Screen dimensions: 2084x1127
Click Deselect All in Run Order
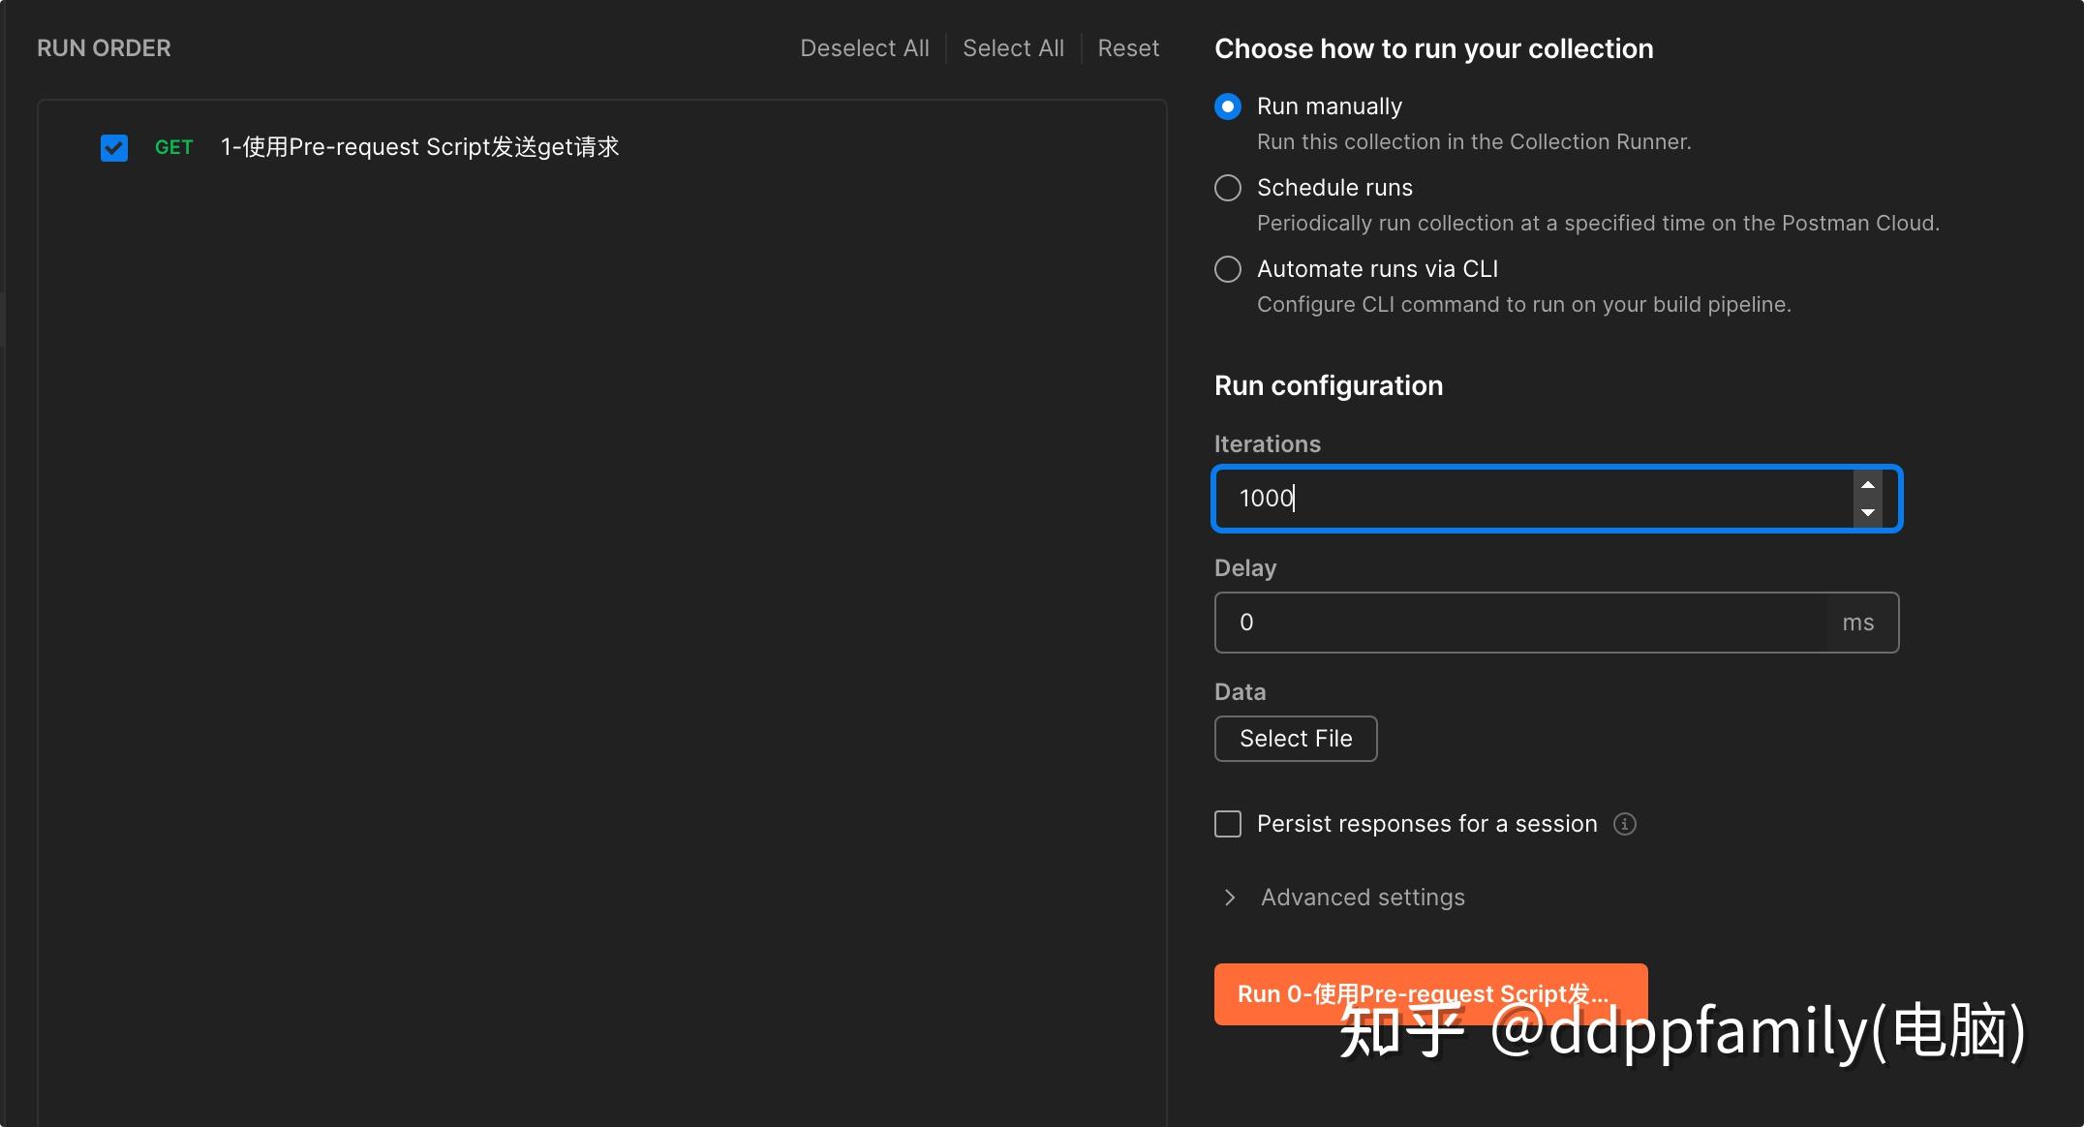point(864,47)
